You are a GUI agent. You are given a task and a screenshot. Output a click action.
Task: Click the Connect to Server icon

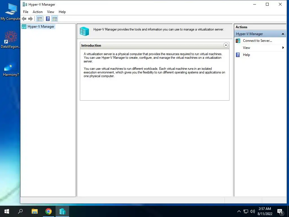[x=238, y=41]
